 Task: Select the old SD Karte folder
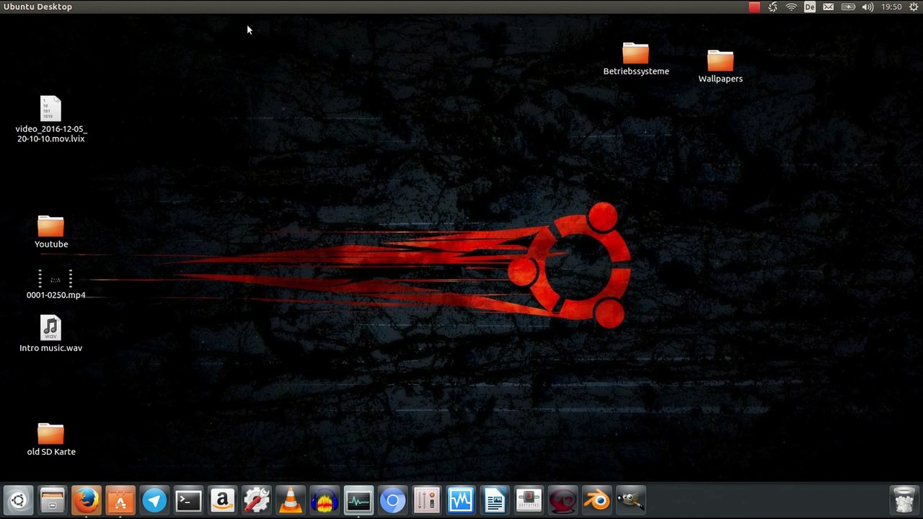50,440
